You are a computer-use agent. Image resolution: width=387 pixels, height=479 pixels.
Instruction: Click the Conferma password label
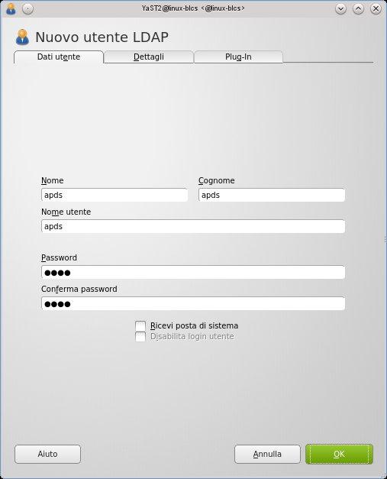click(x=79, y=289)
